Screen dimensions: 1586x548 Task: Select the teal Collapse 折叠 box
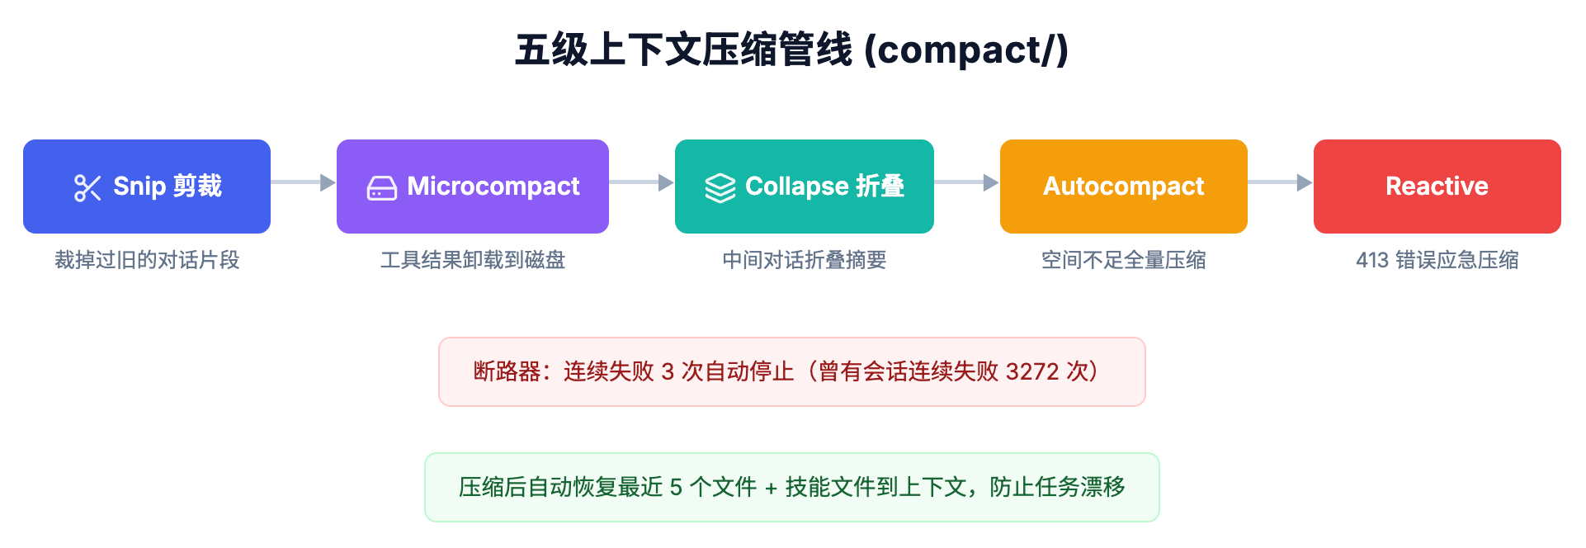pyautogui.click(x=805, y=187)
